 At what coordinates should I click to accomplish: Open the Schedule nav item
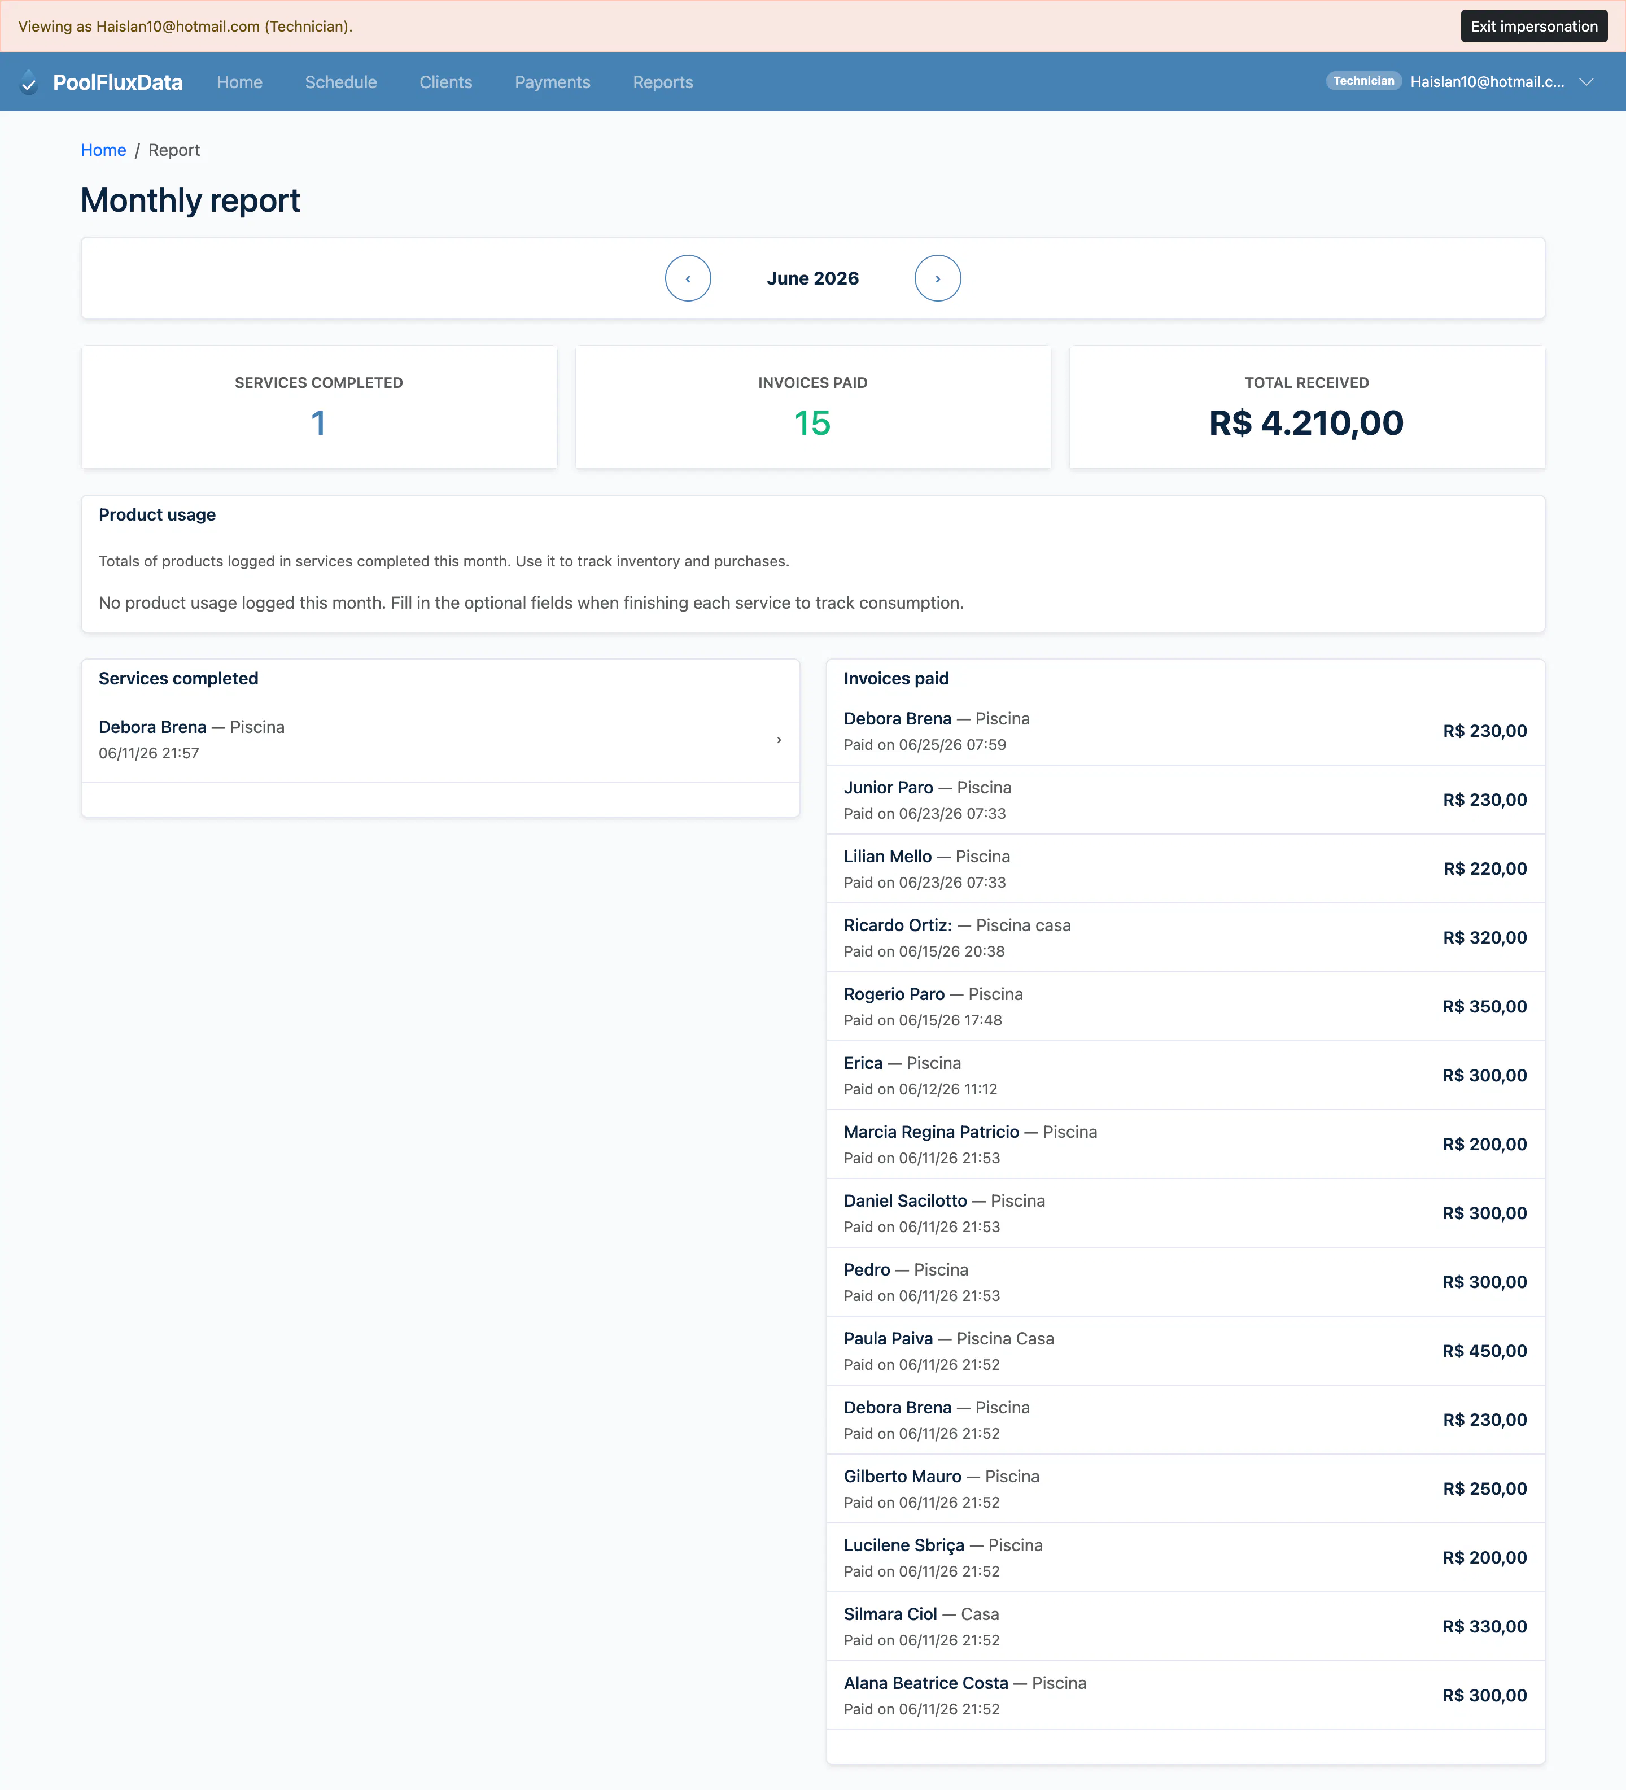pos(341,82)
